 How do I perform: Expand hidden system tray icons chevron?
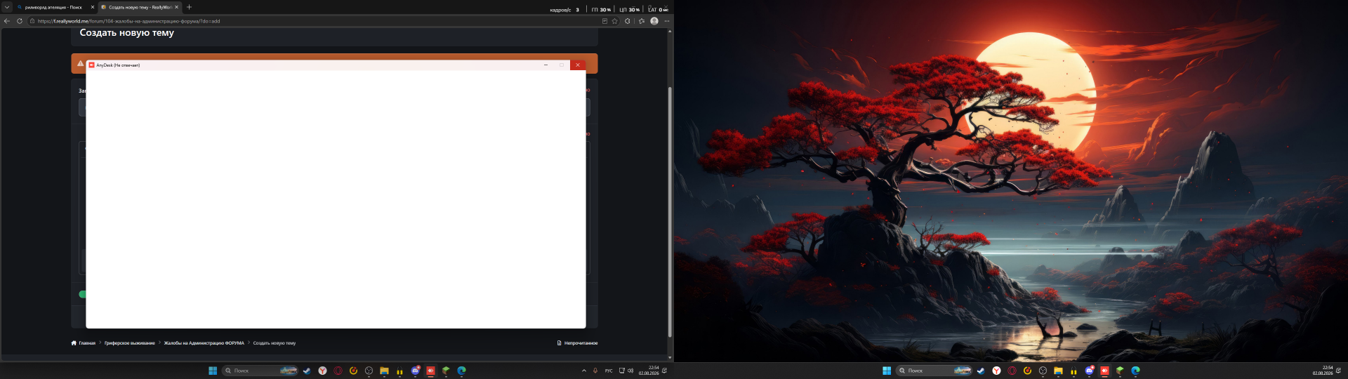point(584,371)
